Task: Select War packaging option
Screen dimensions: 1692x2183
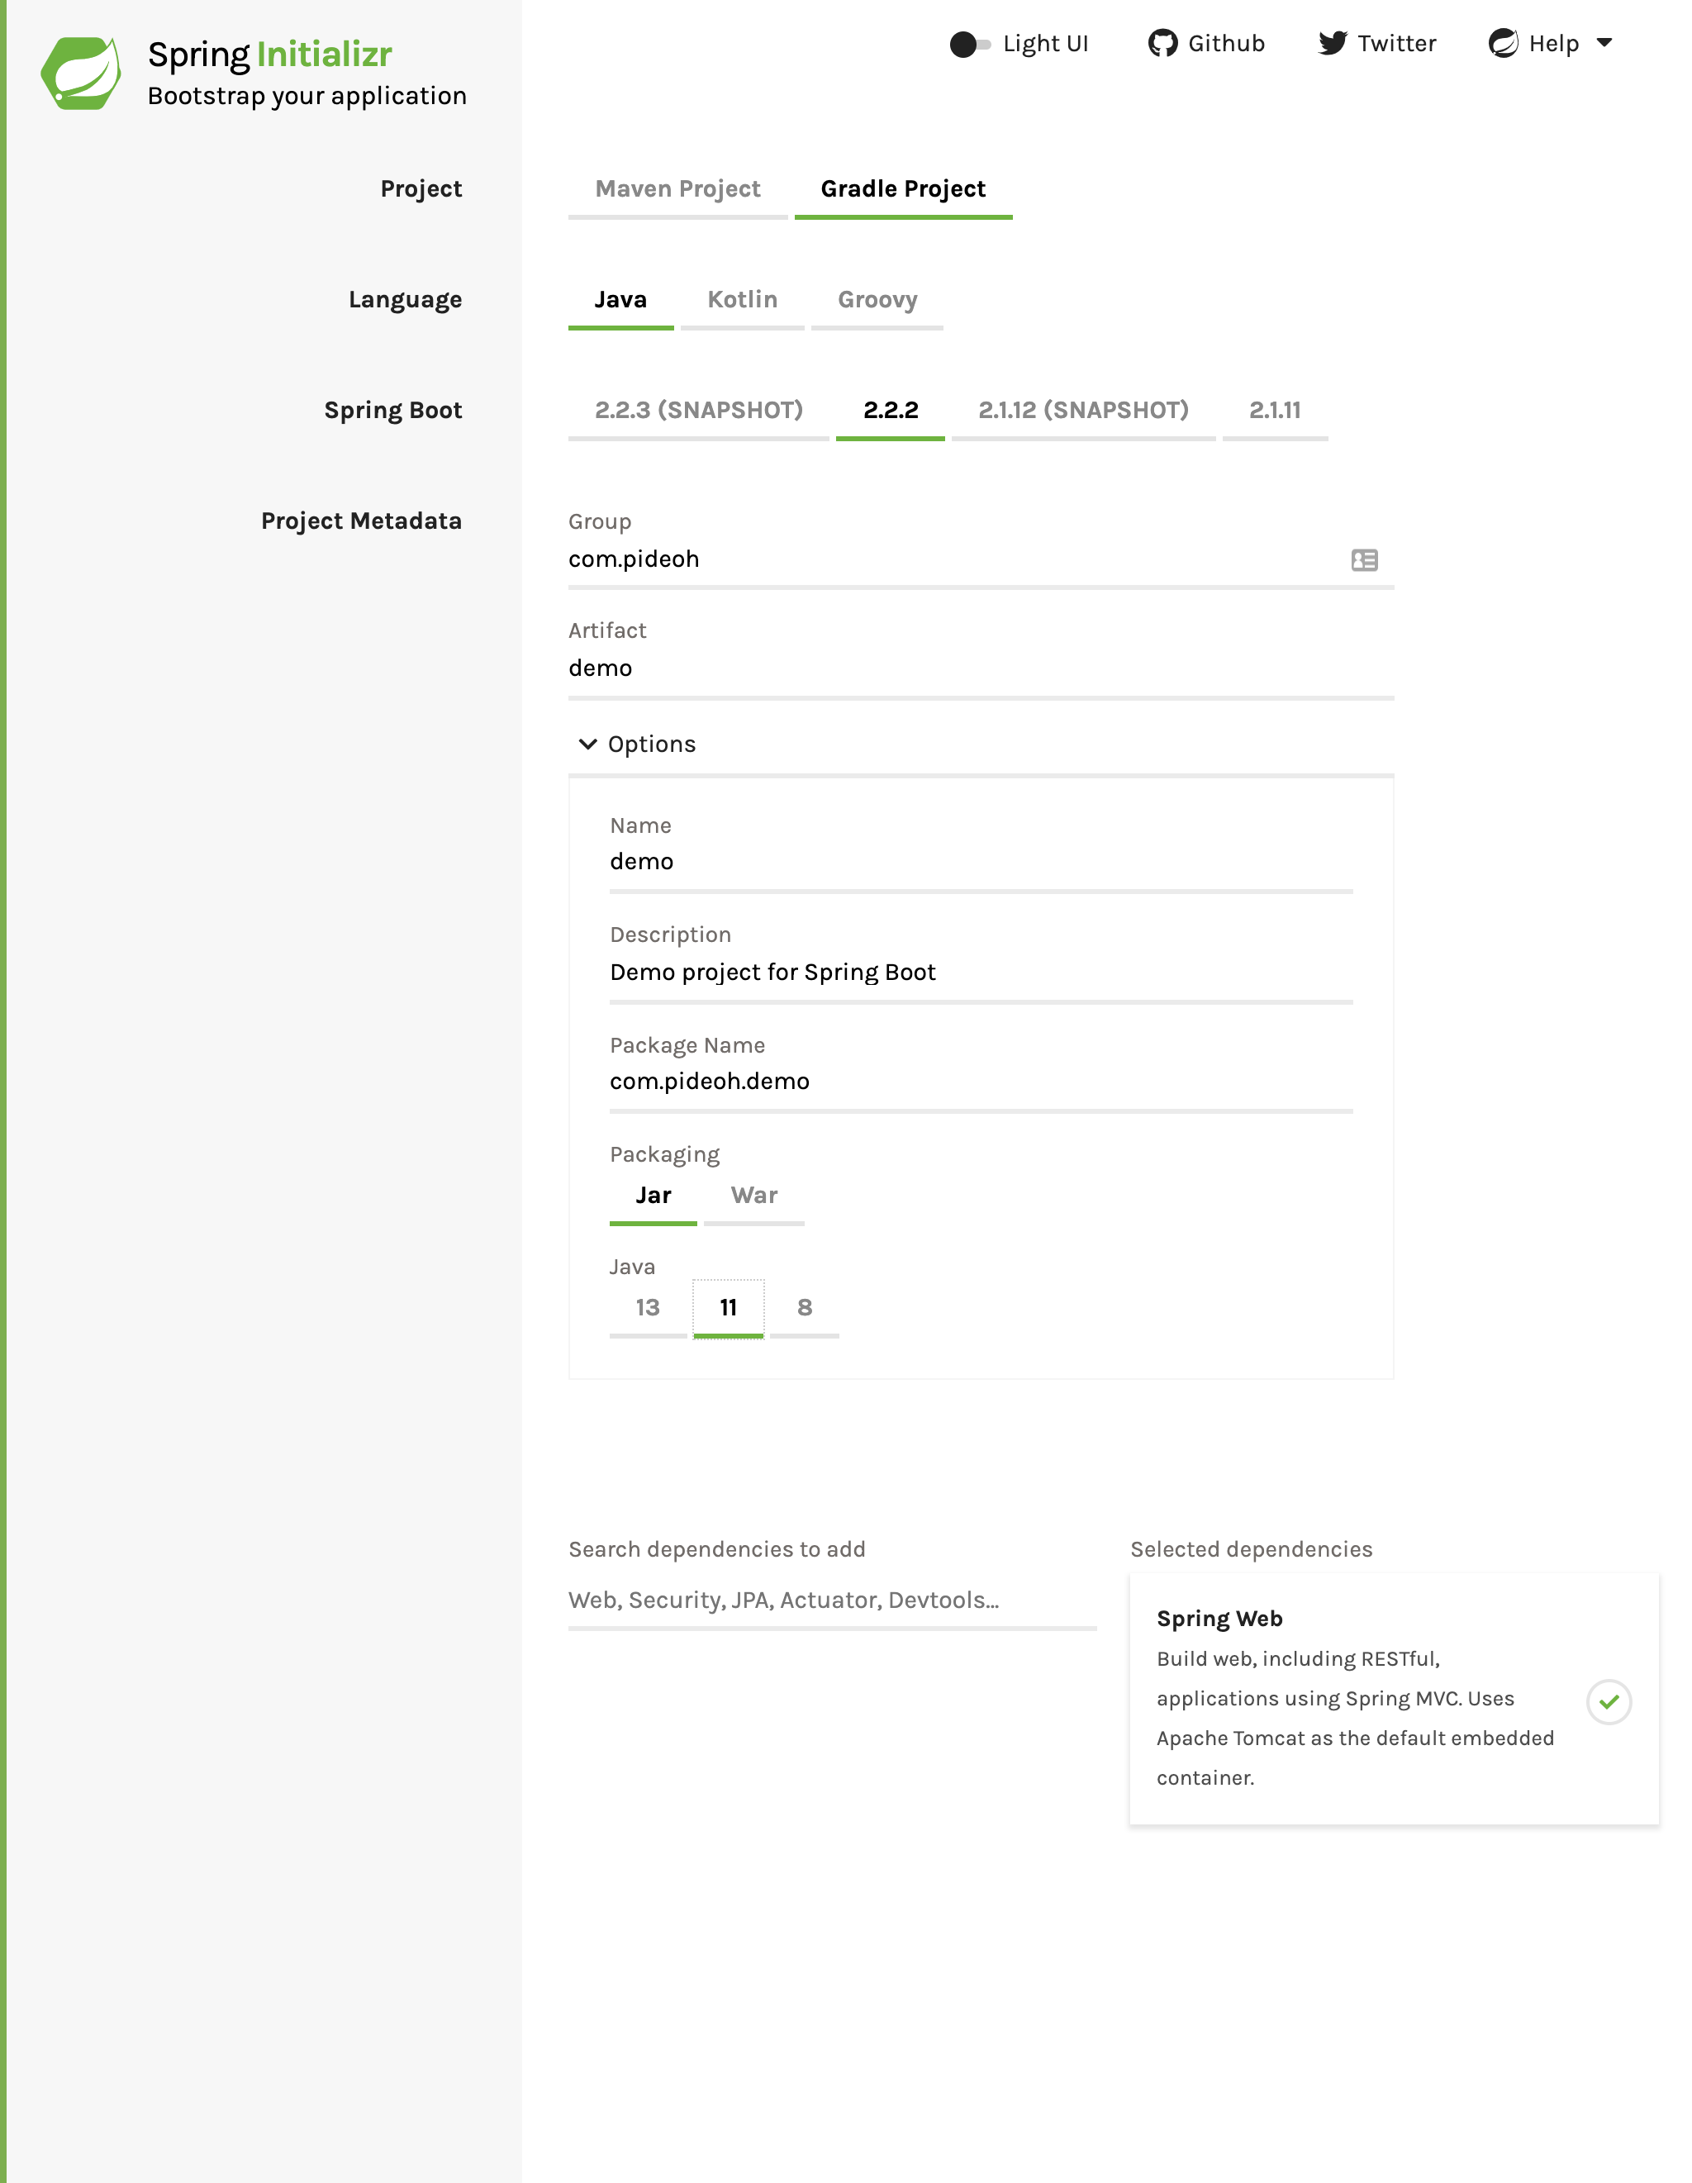Action: [x=753, y=1196]
